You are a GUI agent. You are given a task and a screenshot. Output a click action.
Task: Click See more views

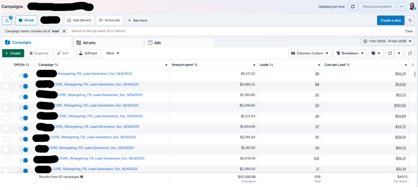pos(138,20)
